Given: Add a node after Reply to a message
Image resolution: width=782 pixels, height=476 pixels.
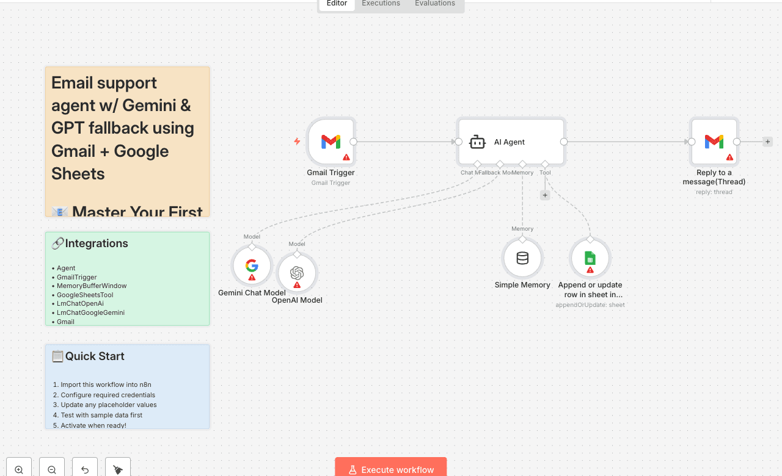Looking at the screenshot, I should pos(767,141).
